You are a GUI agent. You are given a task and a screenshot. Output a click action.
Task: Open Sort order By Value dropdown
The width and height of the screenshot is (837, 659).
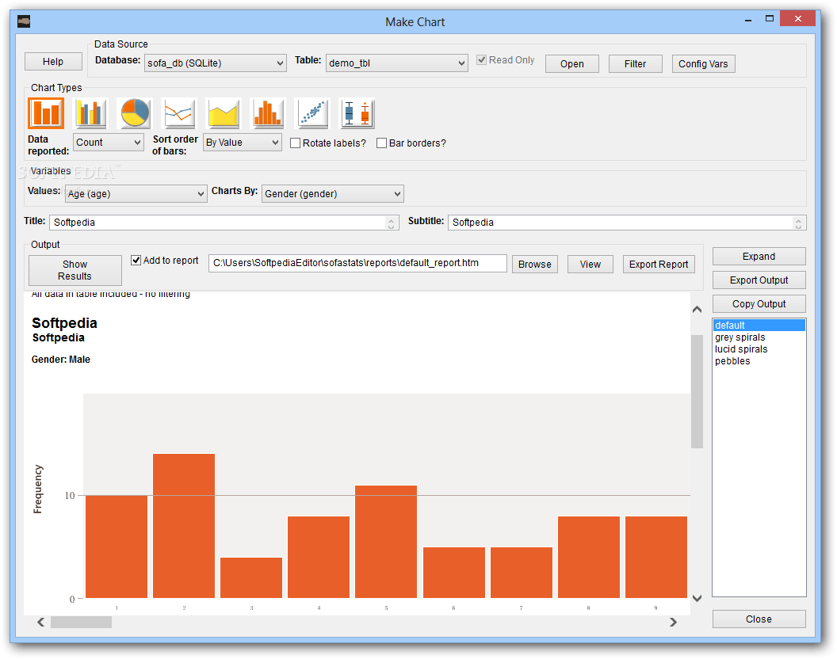[243, 143]
